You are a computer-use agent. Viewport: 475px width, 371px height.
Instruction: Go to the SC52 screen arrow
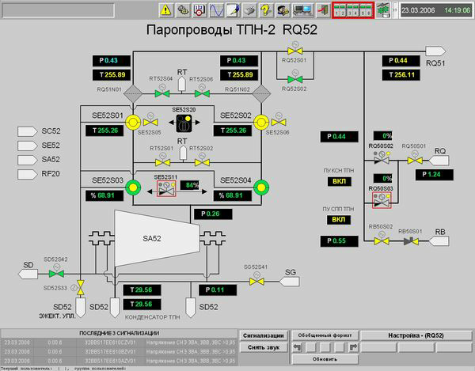(x=28, y=131)
